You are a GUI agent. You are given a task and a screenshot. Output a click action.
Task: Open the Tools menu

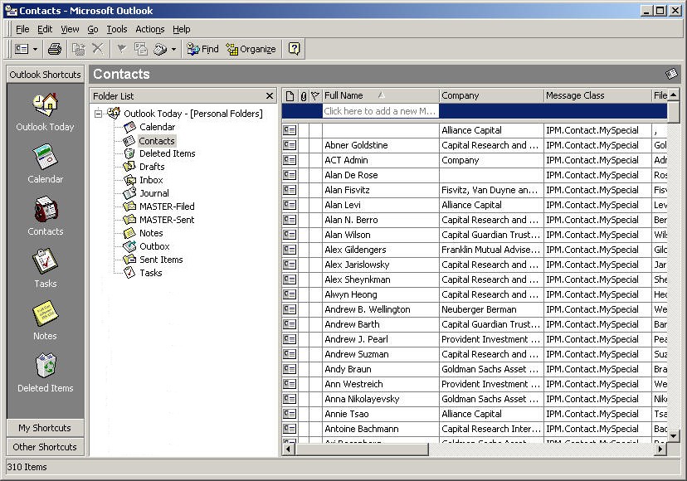coord(117,29)
